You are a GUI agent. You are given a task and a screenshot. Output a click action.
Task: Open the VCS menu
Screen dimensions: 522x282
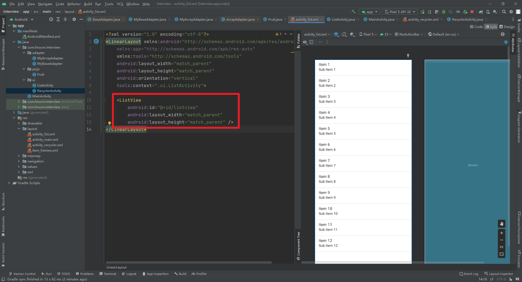(x=120, y=4)
